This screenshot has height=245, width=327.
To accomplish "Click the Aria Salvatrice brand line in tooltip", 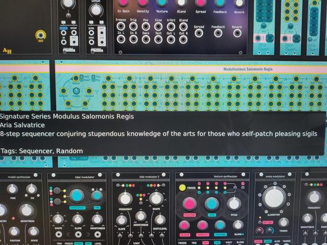I will tap(22, 125).
